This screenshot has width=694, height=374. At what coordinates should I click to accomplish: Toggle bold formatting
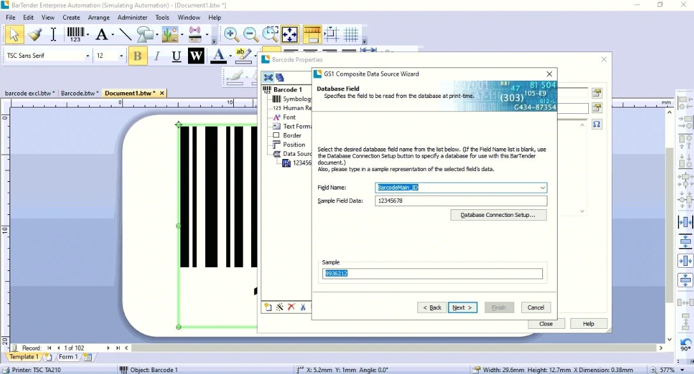138,56
